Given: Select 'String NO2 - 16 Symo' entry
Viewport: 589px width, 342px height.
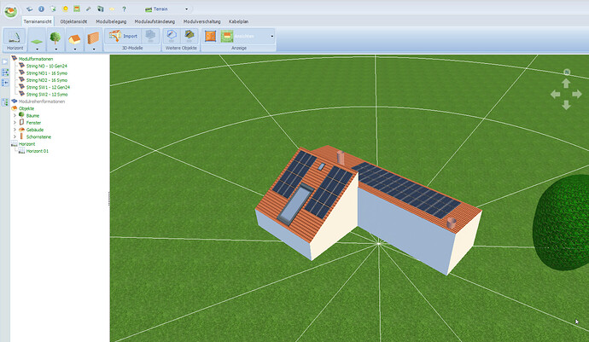Looking at the screenshot, I should pos(47,80).
